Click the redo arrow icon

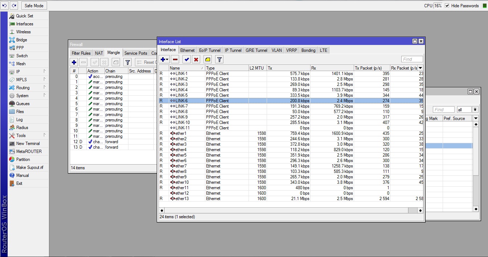click(14, 5)
